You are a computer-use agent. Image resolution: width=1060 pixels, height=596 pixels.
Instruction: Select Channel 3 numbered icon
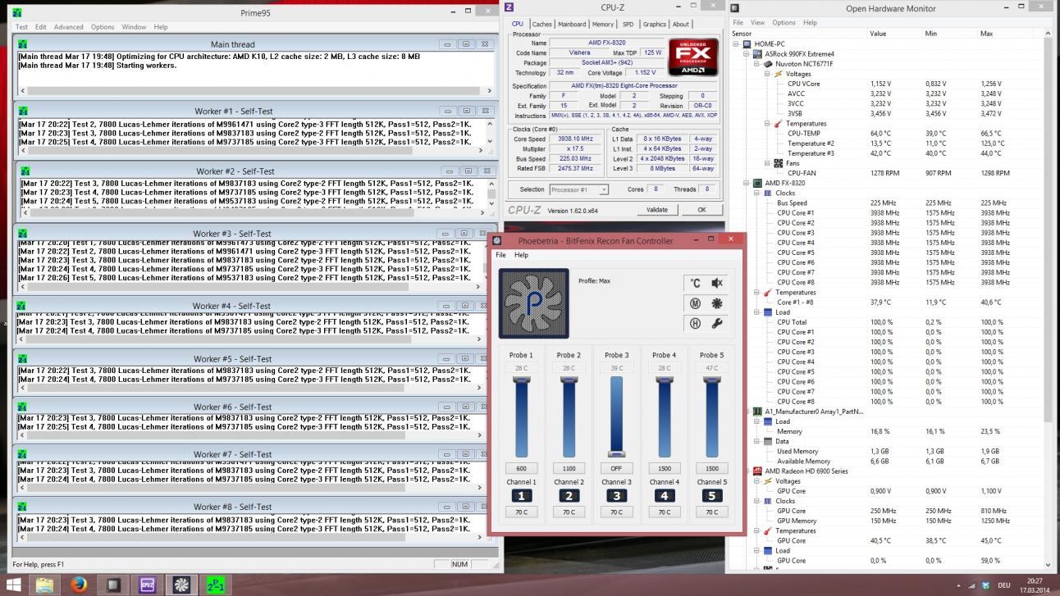pyautogui.click(x=616, y=495)
